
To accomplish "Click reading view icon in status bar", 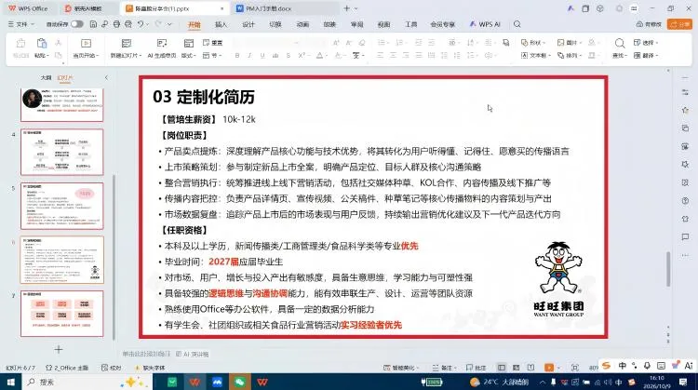I will tap(530, 368).
